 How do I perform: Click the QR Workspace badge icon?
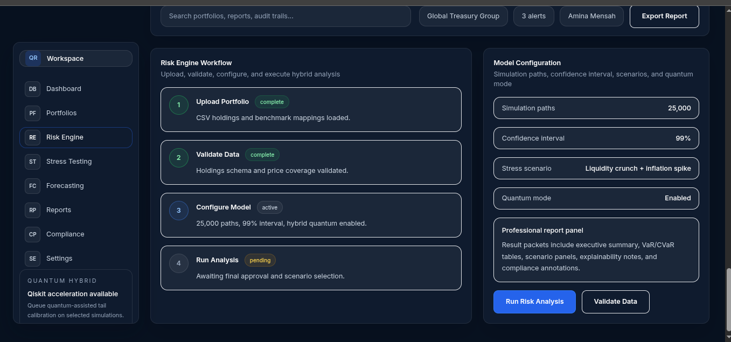click(33, 58)
